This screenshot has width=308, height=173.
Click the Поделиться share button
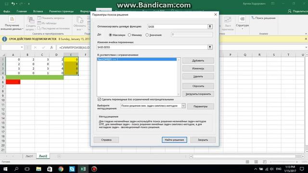click(297, 11)
